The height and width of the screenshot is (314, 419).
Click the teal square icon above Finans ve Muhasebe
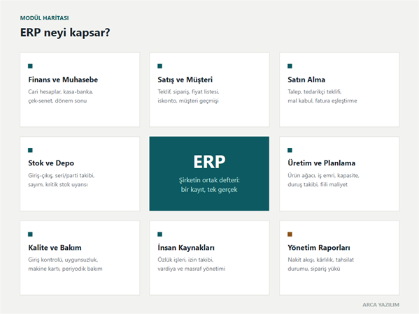point(30,66)
